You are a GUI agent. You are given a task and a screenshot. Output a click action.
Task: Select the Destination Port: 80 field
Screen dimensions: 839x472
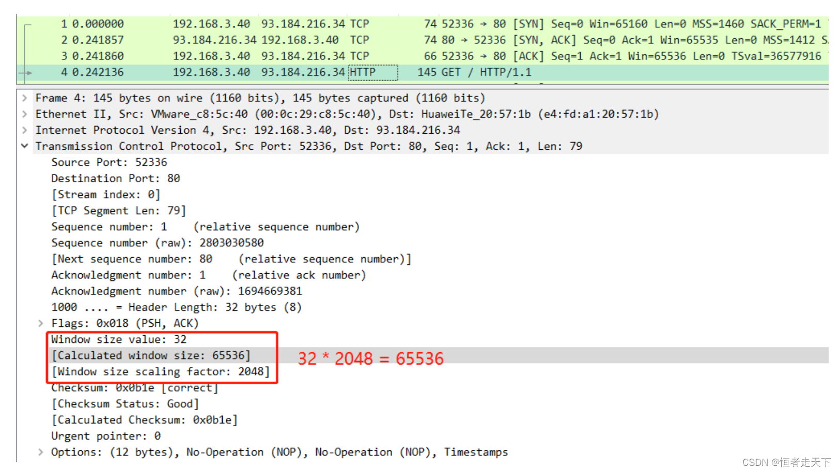coord(116,178)
